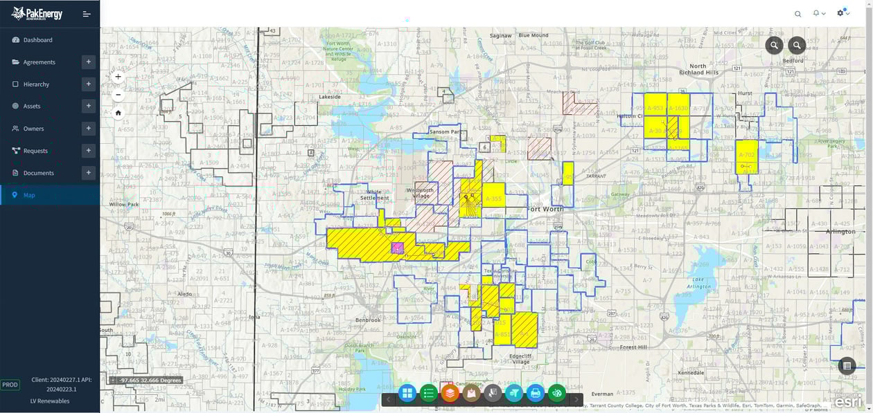Open the basemap gallery grid widget
873x413 pixels.
(407, 394)
